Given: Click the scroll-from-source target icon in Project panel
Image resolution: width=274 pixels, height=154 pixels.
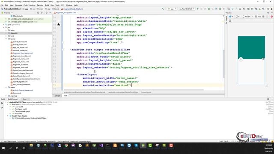Looking at the screenshot, I should (x=38, y=13).
